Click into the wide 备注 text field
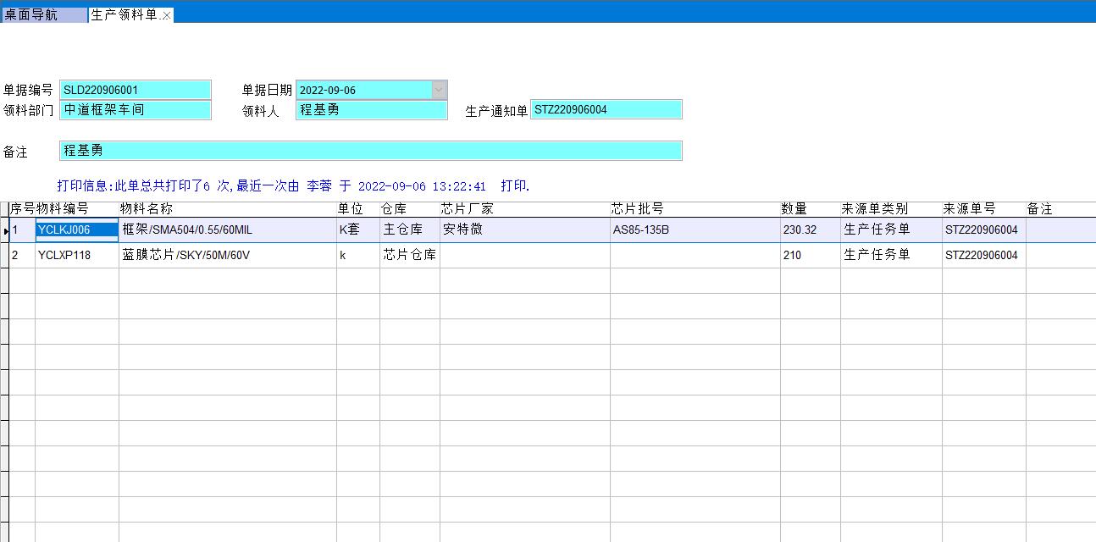The width and height of the screenshot is (1096, 542). pos(370,151)
